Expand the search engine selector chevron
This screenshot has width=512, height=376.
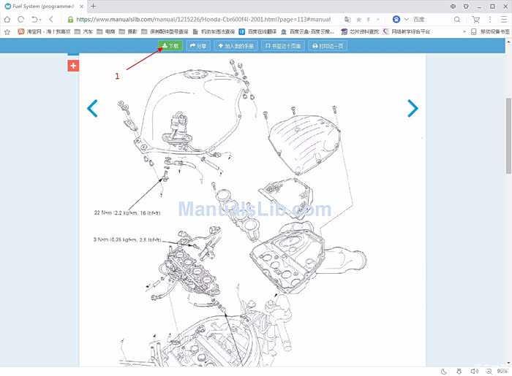(406, 20)
